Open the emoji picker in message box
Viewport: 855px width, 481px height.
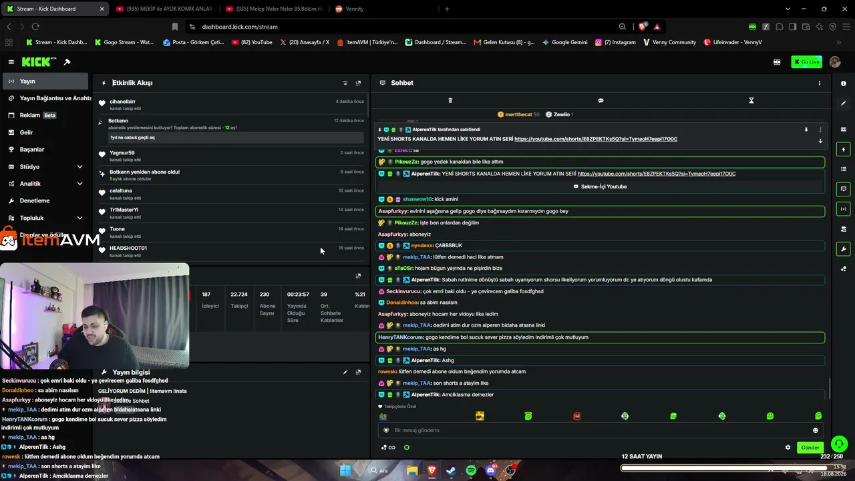point(815,430)
